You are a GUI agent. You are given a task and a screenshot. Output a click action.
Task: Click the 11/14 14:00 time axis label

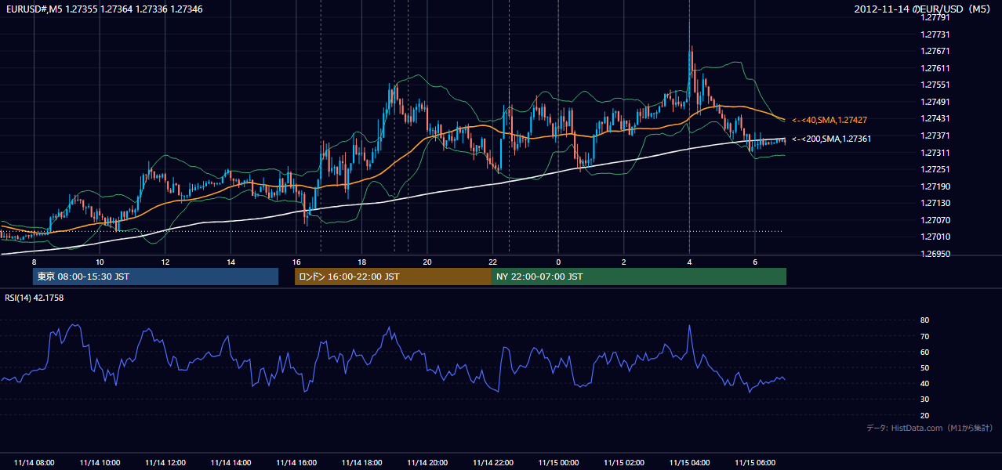tap(231, 463)
